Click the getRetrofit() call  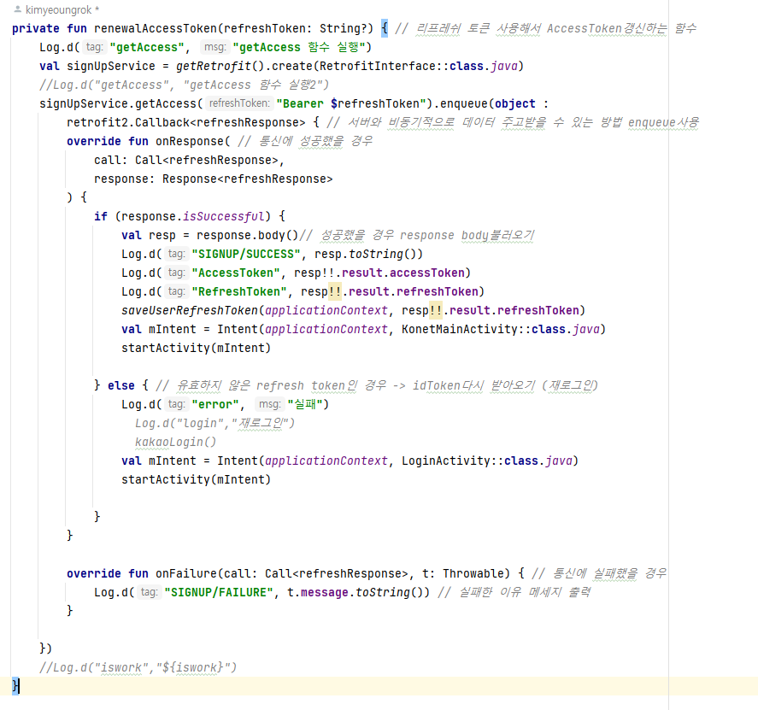pos(220,66)
